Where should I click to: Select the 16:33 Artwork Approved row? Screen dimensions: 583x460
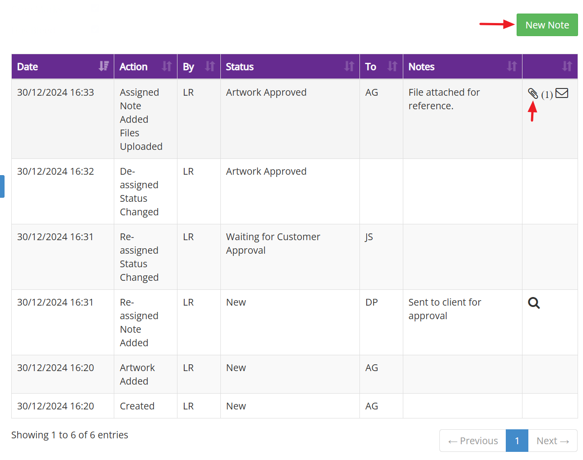266,93
